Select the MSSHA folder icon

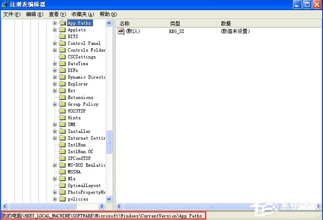[63, 172]
